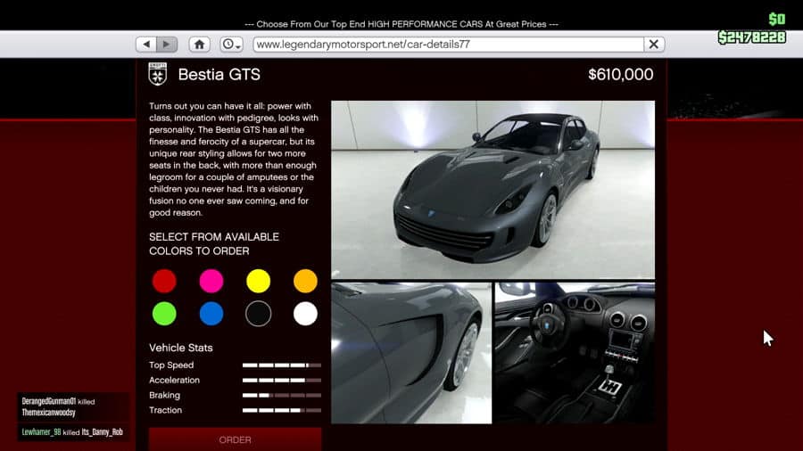Click the Traction stat bar
The image size is (803, 451).
(x=282, y=410)
